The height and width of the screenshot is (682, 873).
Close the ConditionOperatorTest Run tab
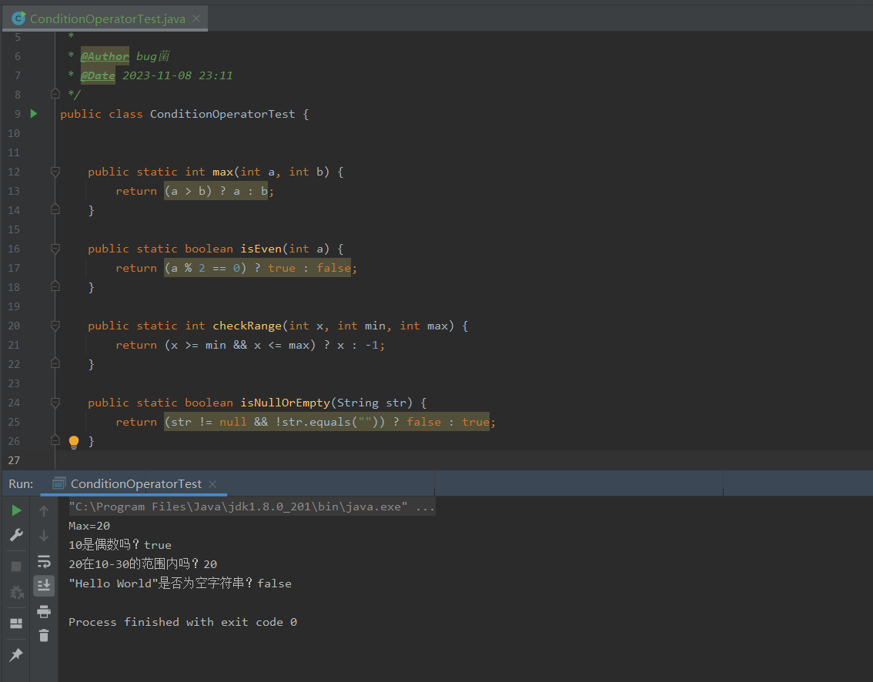coord(212,484)
